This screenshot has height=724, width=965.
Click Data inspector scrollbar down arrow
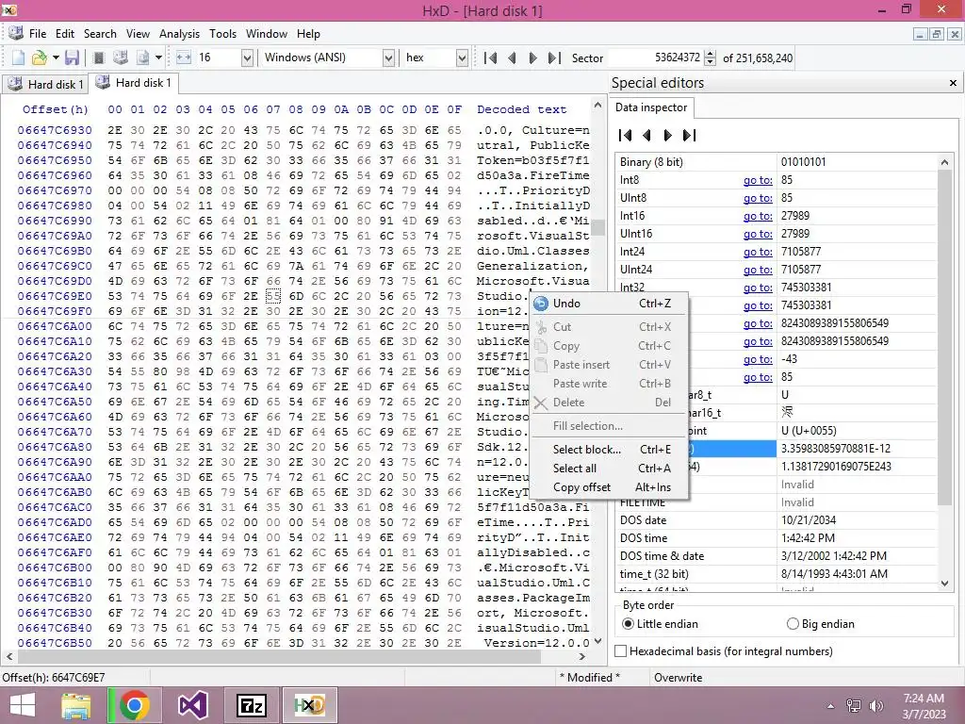tap(944, 583)
